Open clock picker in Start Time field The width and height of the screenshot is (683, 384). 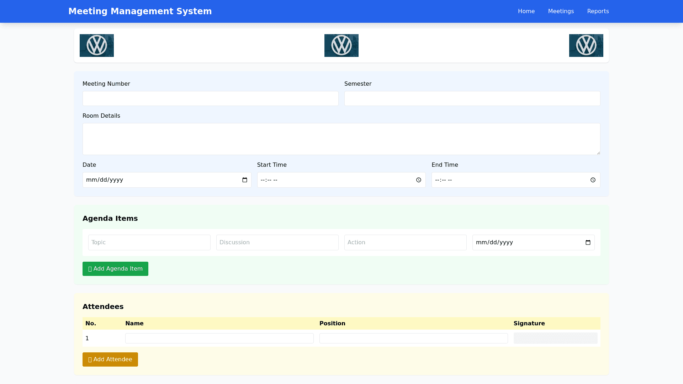(419, 180)
